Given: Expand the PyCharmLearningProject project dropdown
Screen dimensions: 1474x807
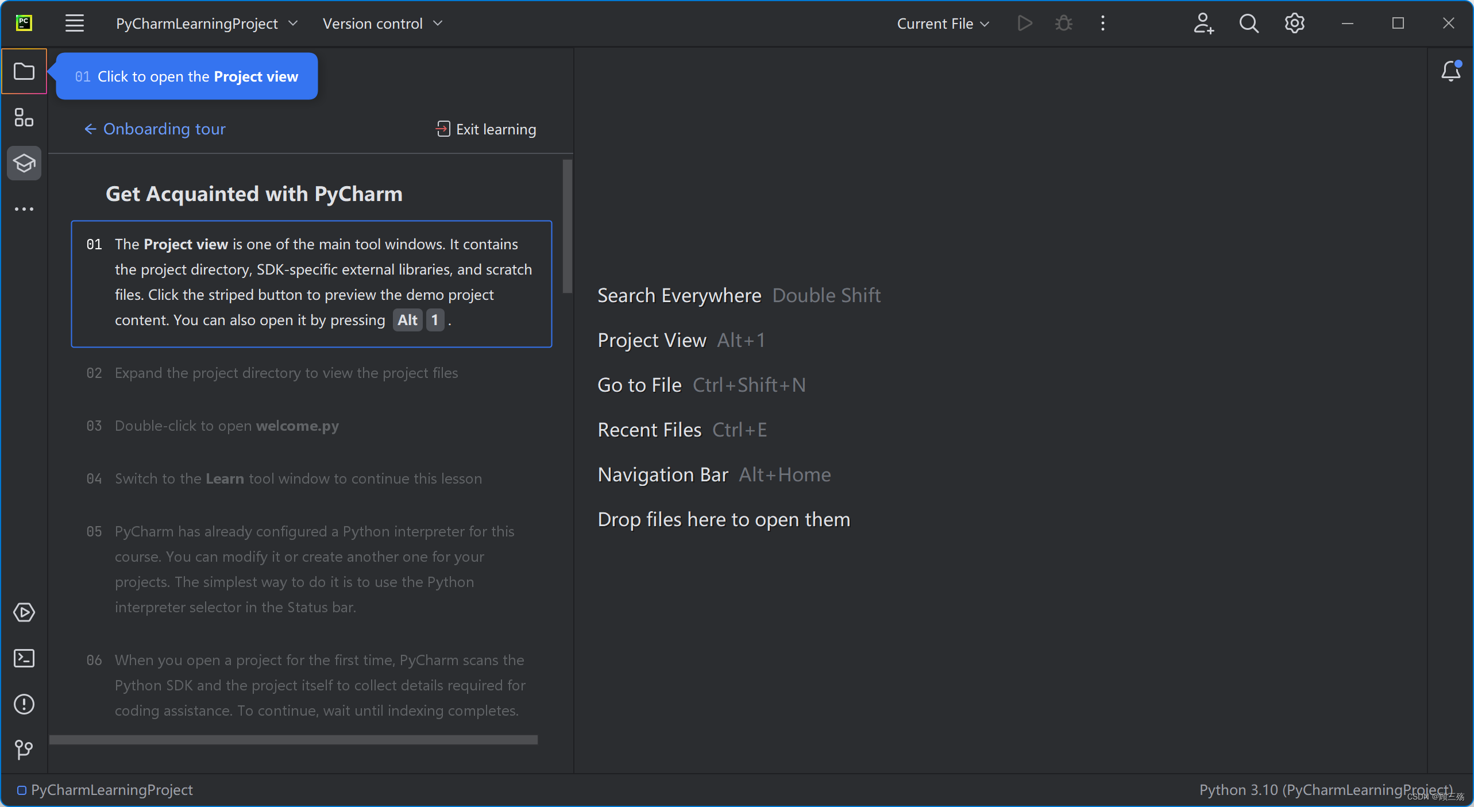Looking at the screenshot, I should 207,24.
